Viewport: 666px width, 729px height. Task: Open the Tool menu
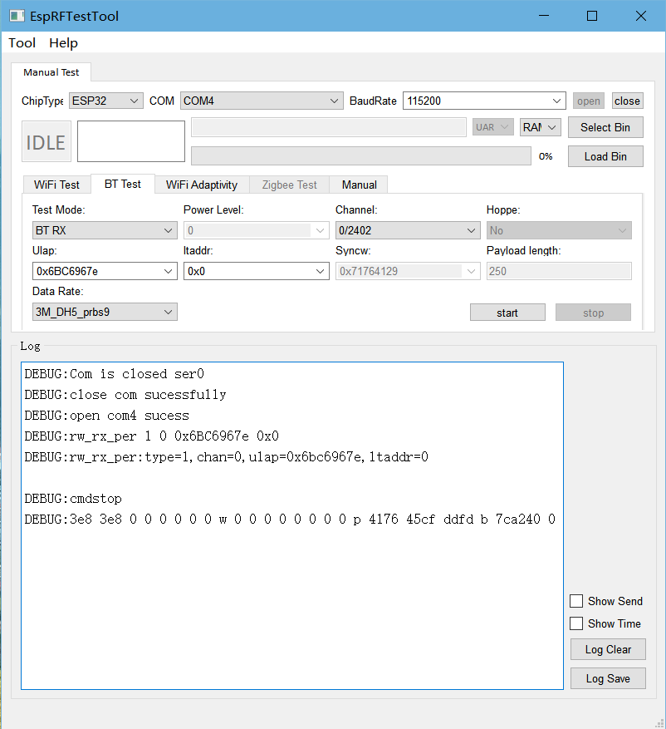click(x=22, y=43)
